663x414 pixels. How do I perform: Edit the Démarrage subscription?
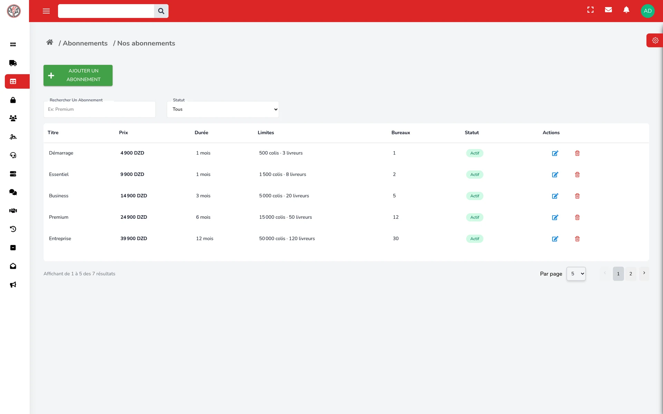555,153
